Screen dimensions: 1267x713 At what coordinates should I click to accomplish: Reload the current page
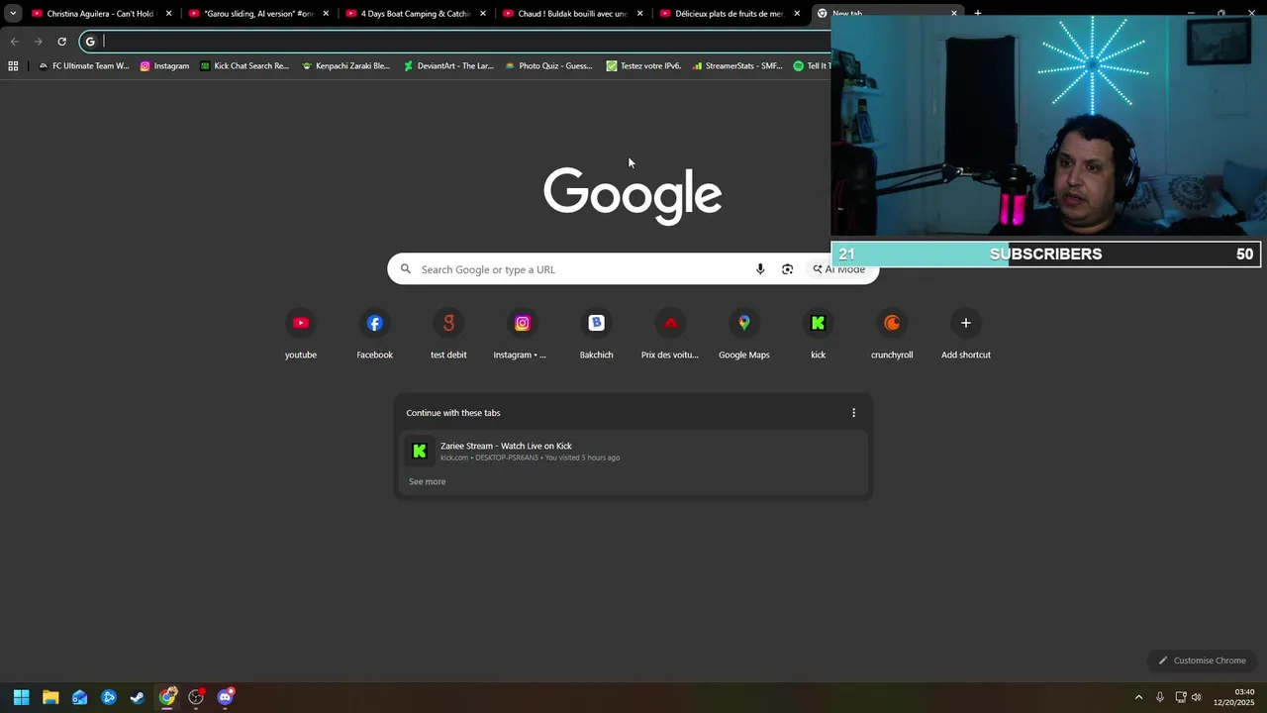pos(61,42)
